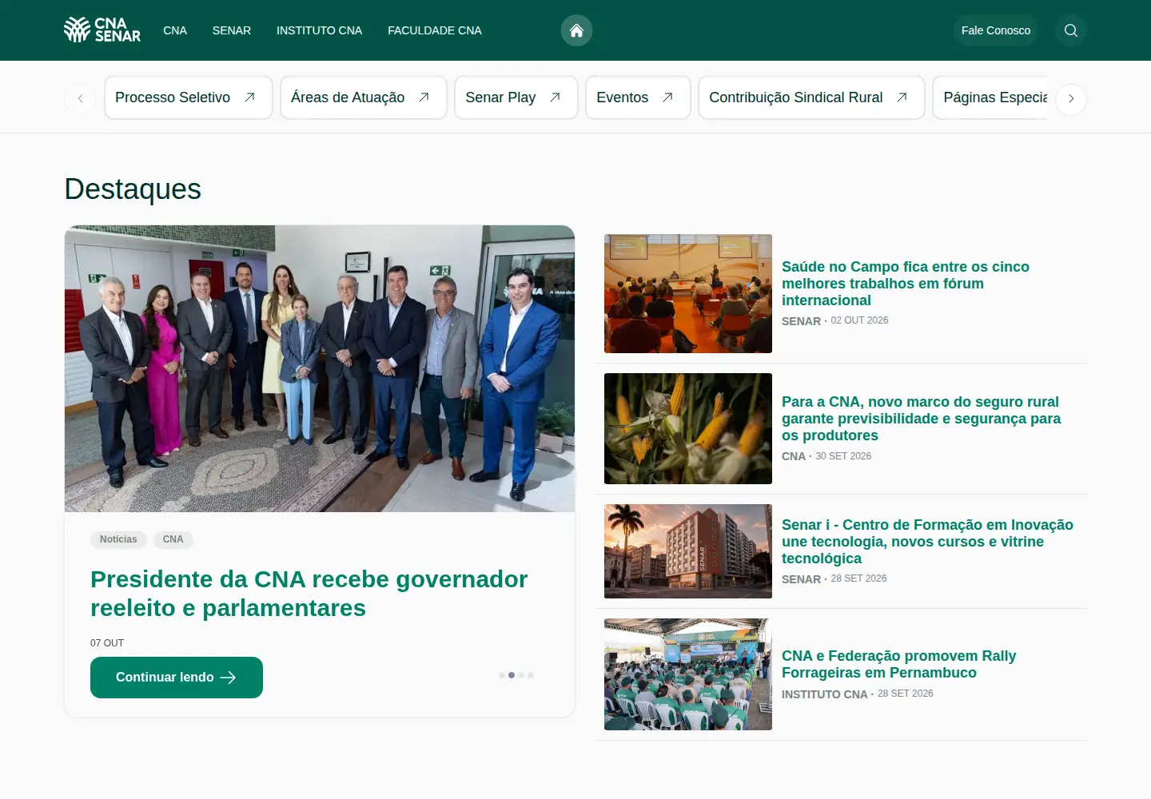
Task: Click the SENAR label dated 02 OUT 2026
Action: pyautogui.click(x=801, y=321)
